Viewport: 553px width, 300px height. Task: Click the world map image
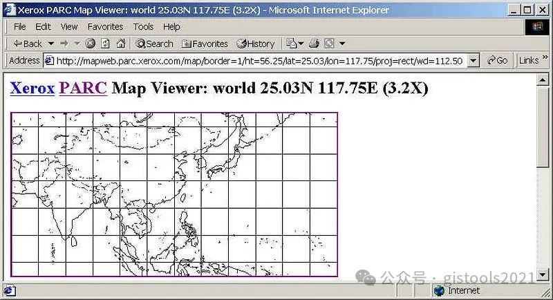pyautogui.click(x=174, y=195)
